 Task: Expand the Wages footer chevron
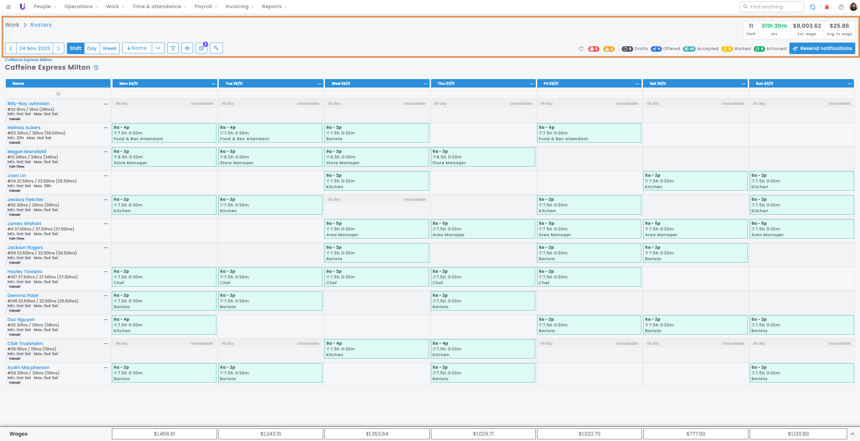(852, 434)
